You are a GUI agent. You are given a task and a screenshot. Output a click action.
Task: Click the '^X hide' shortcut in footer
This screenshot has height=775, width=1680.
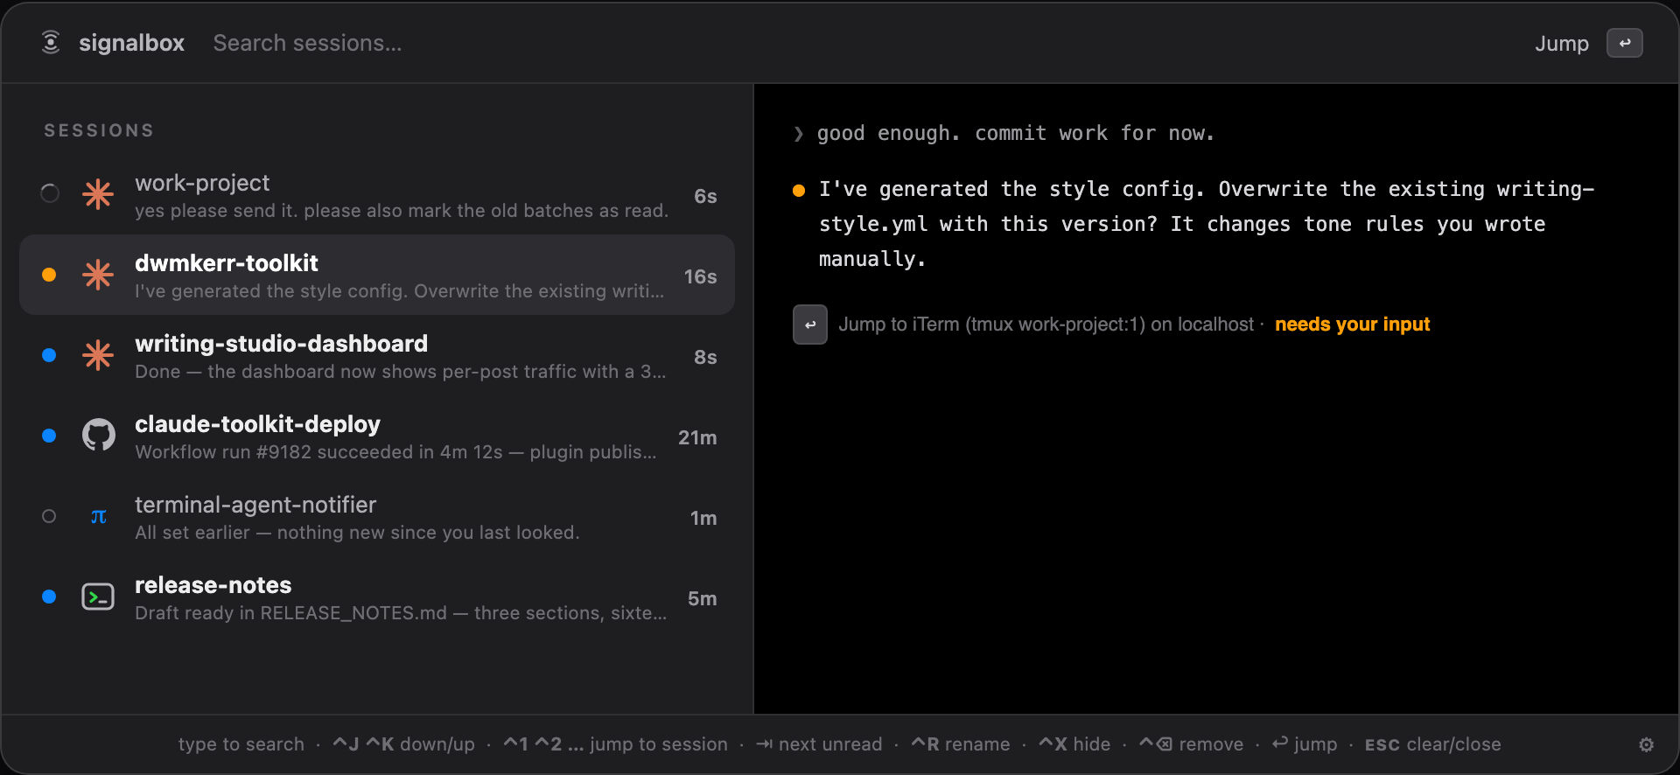(1074, 744)
